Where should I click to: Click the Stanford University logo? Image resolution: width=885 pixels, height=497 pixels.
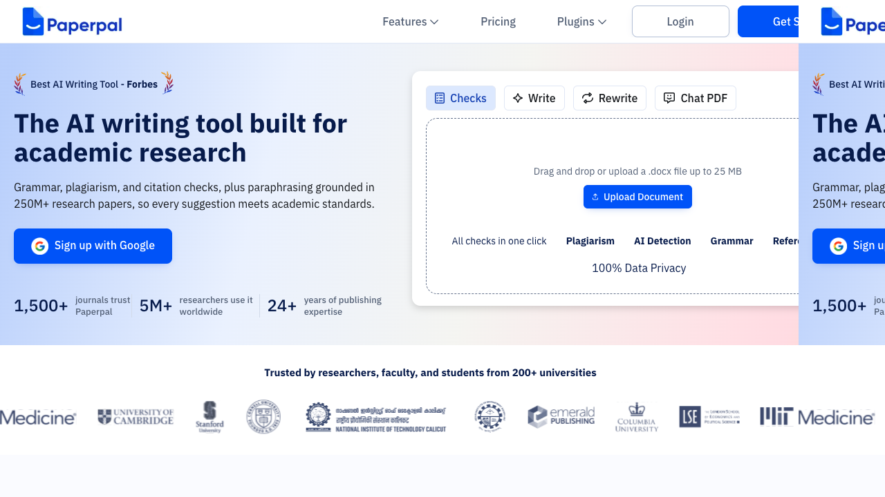point(209,417)
